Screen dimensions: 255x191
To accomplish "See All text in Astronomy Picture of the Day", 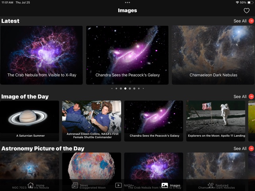I will [240, 149].
